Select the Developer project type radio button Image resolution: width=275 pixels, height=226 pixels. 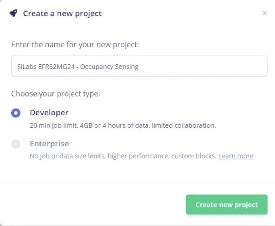click(x=16, y=113)
